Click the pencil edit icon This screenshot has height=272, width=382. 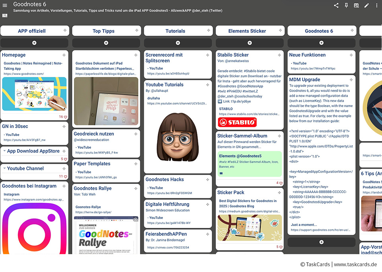[x=366, y=5]
